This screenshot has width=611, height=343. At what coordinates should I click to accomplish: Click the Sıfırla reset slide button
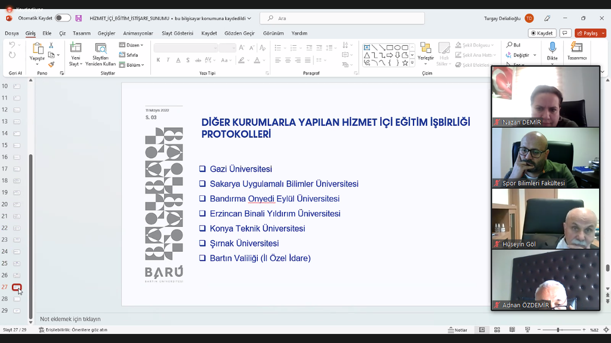click(x=129, y=55)
